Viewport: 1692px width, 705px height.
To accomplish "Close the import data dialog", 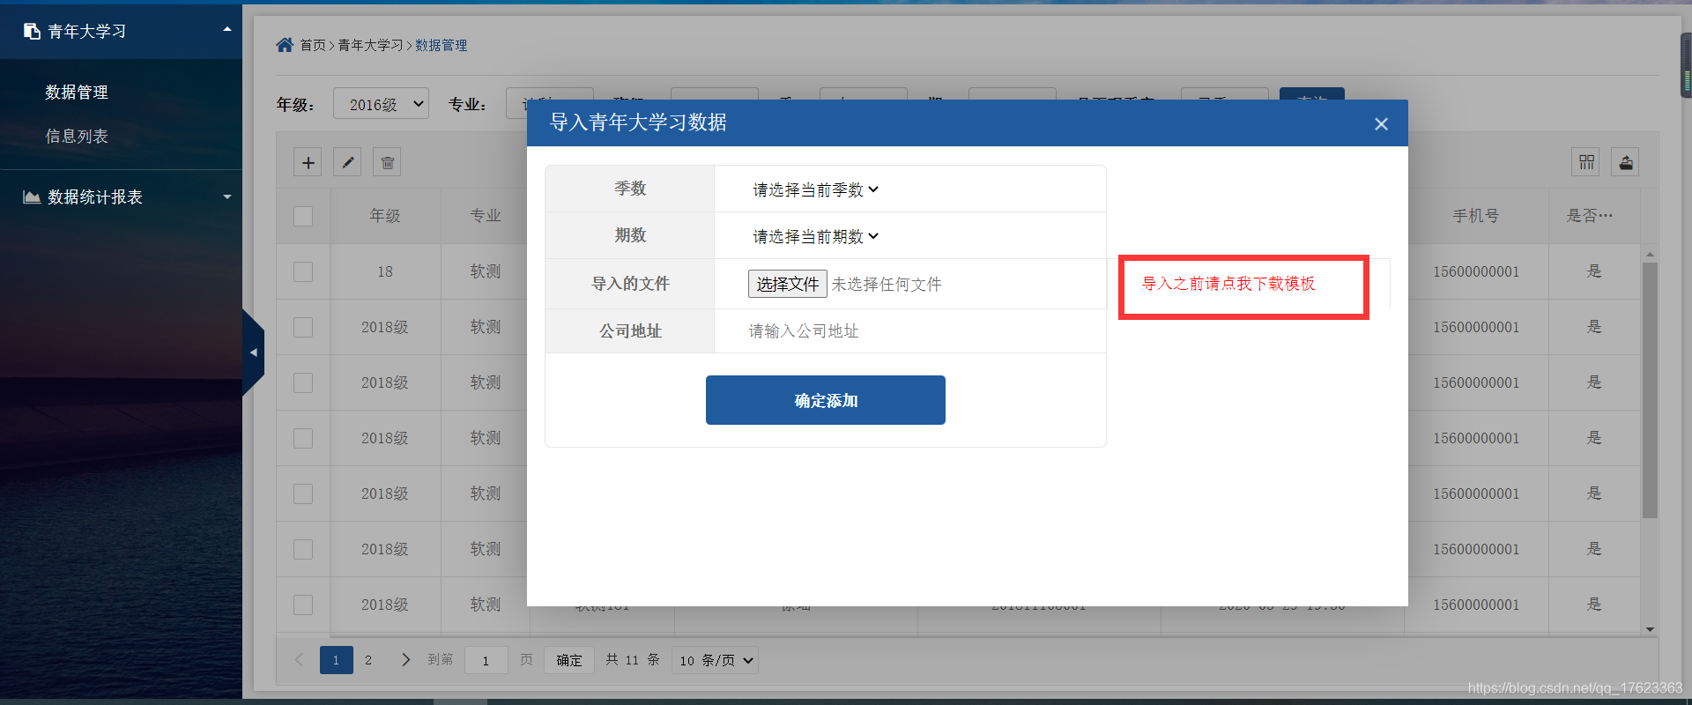I will click(1381, 124).
